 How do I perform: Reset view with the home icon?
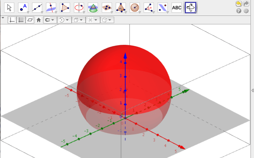39,20
